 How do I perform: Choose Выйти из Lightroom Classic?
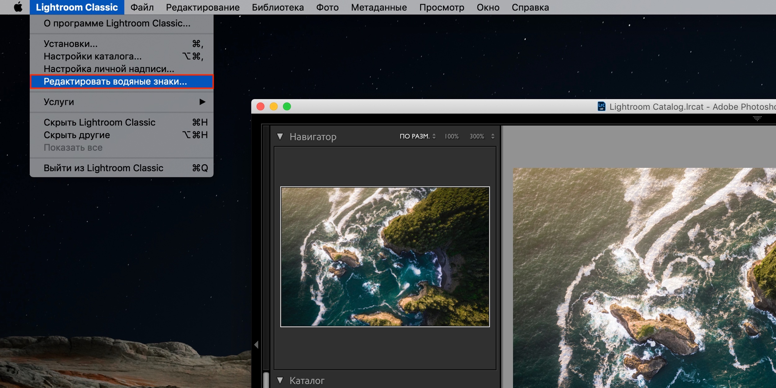coord(122,168)
